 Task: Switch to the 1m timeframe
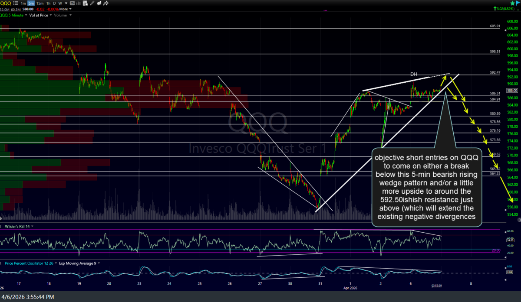23,3
